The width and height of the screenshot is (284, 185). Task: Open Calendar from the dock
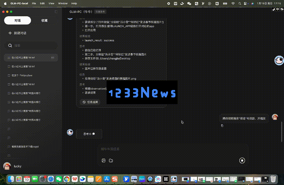point(27,179)
